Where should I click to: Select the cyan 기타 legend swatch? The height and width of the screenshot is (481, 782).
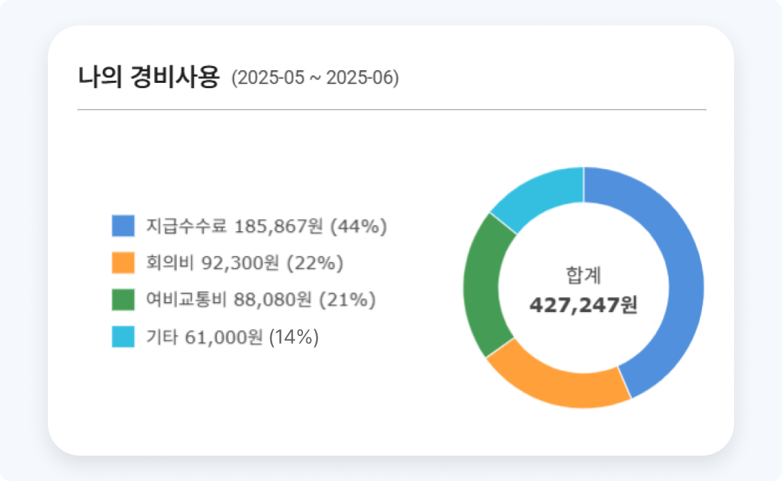[123, 337]
